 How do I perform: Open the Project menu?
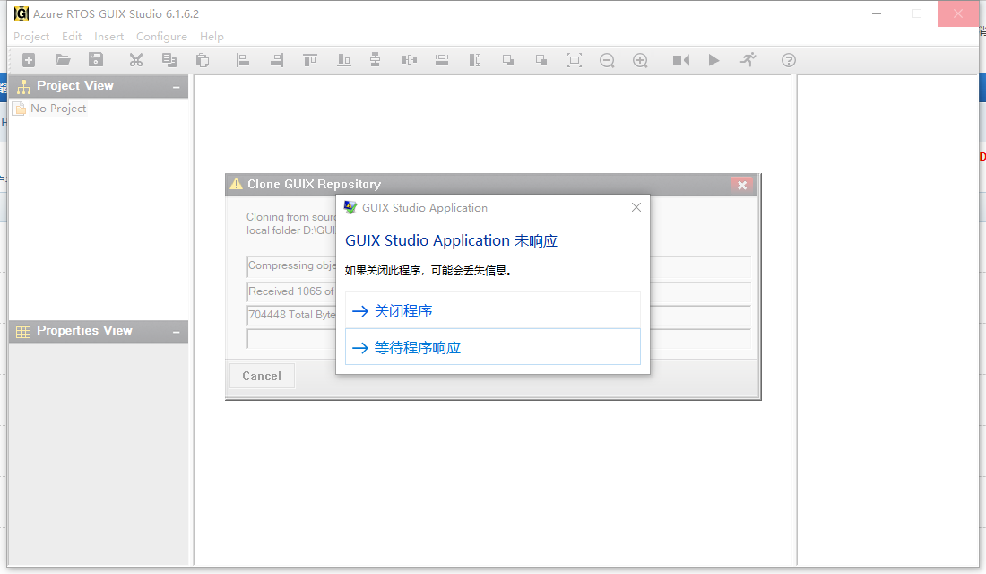click(31, 37)
